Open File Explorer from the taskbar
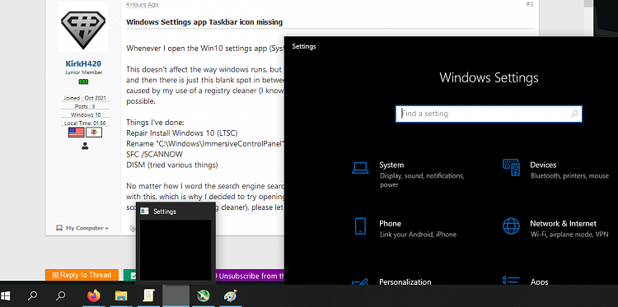Viewport: 618px width, 307px height. pyautogui.click(x=121, y=295)
